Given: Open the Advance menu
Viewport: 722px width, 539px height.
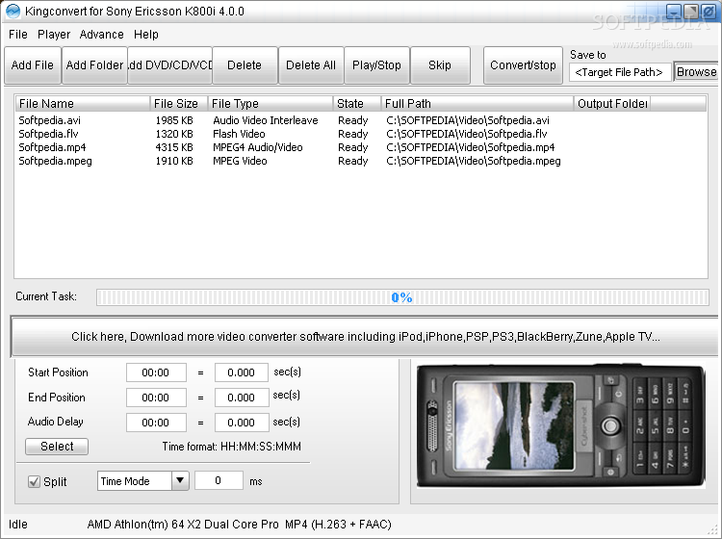Looking at the screenshot, I should (x=101, y=35).
